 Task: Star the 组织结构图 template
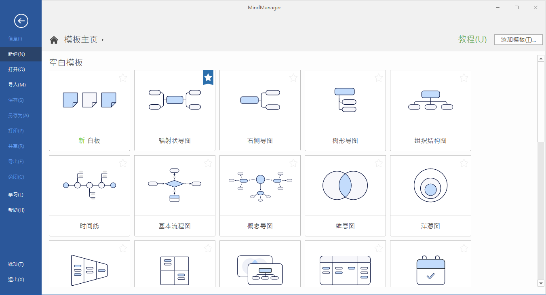point(464,78)
